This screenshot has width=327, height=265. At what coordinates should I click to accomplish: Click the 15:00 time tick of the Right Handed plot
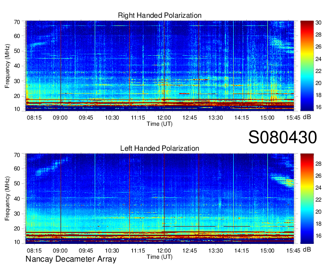click(x=267, y=118)
